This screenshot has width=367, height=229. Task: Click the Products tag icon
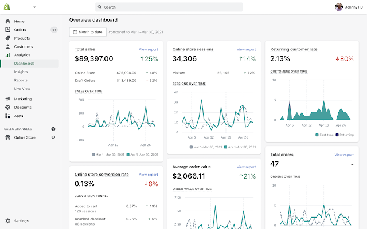click(x=7, y=38)
